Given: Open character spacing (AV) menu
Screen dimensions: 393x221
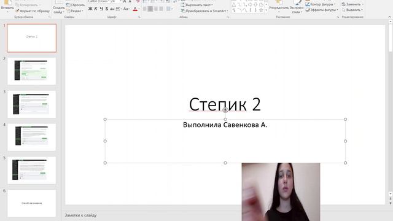Looking at the screenshot, I should [x=119, y=9].
